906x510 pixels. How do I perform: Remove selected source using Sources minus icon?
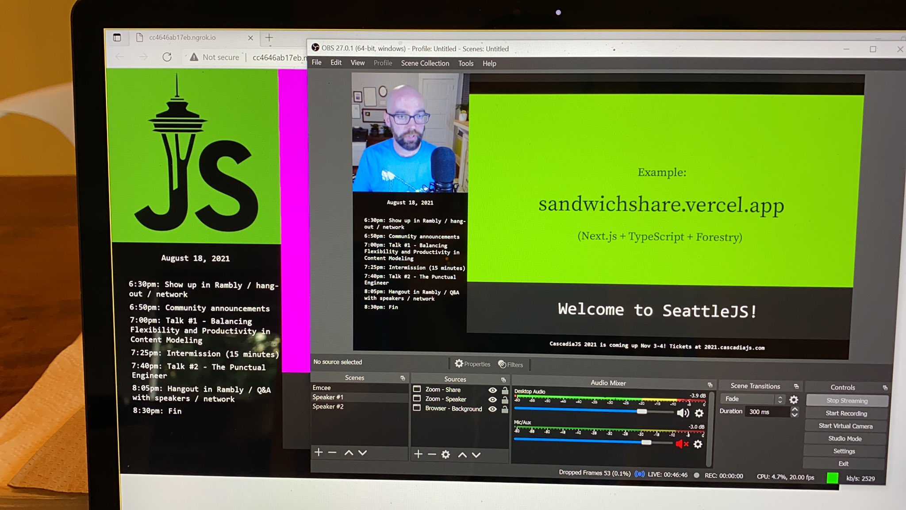(x=432, y=454)
